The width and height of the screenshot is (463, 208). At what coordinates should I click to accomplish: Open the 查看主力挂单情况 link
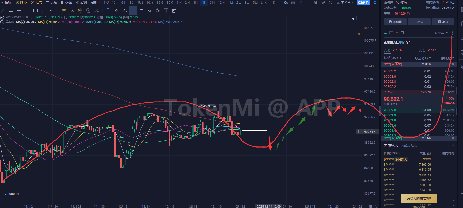point(397,42)
